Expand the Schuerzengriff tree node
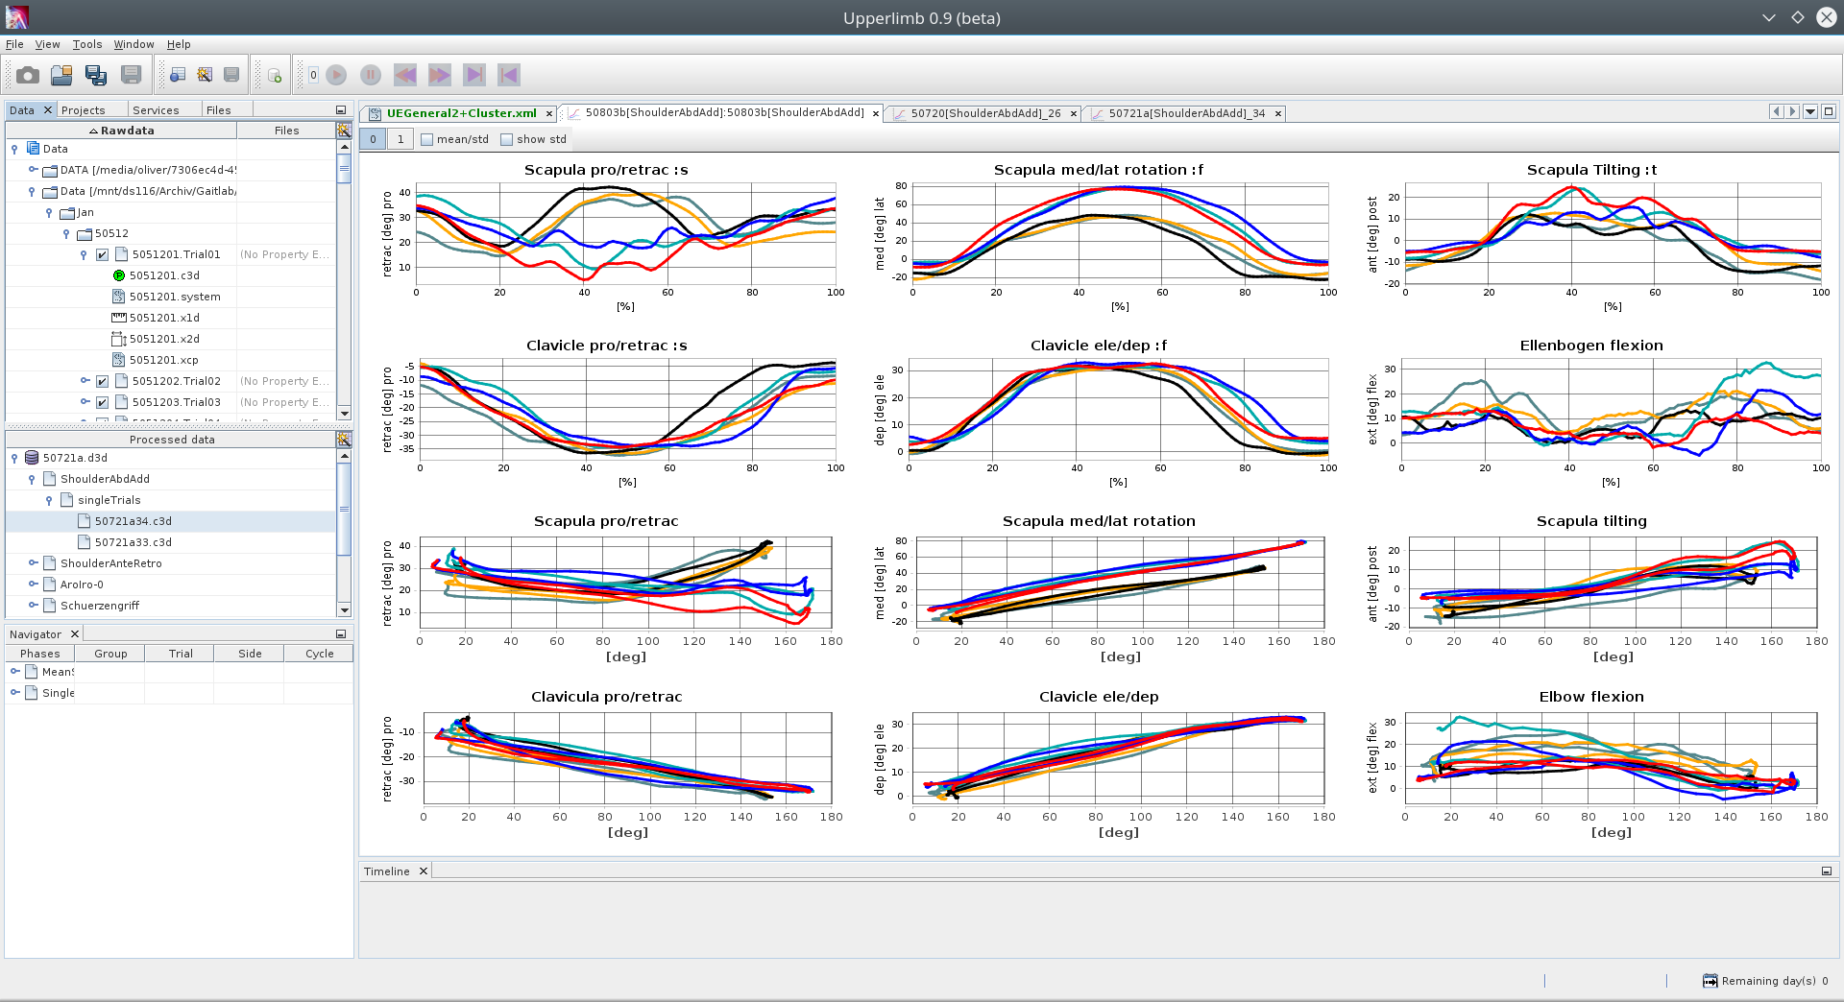1844x1002 pixels. click(x=33, y=606)
